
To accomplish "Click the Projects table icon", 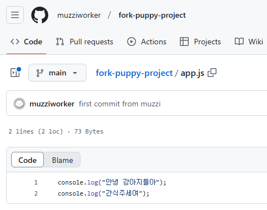I will point(184,42).
